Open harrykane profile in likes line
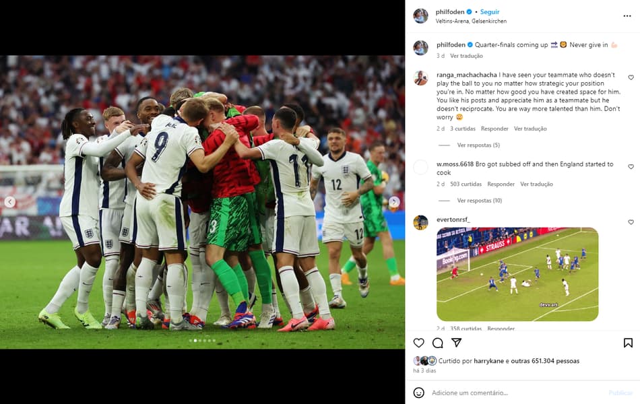Viewport: 640px width, 404px height. [488, 361]
